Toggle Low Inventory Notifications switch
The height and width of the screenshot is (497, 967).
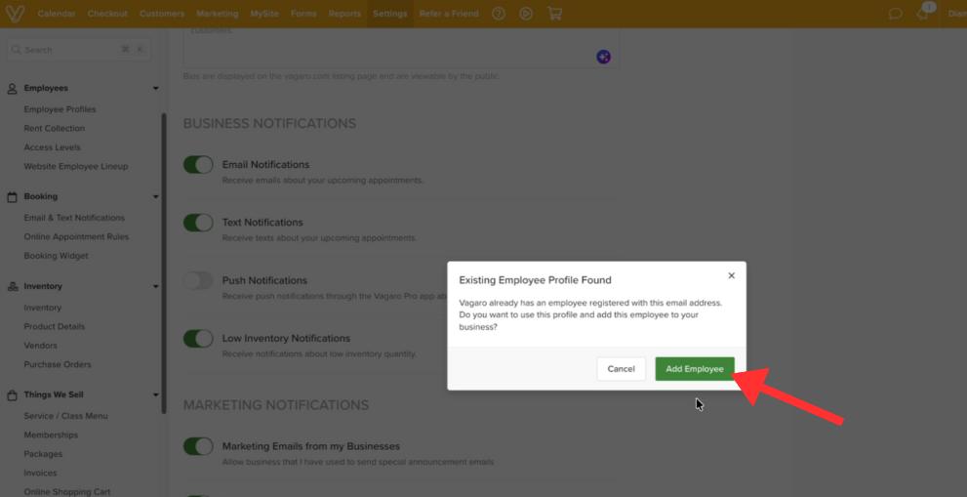point(198,338)
